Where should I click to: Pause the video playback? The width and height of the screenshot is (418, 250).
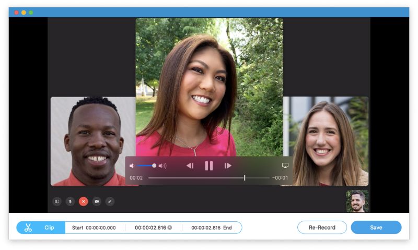(x=208, y=165)
